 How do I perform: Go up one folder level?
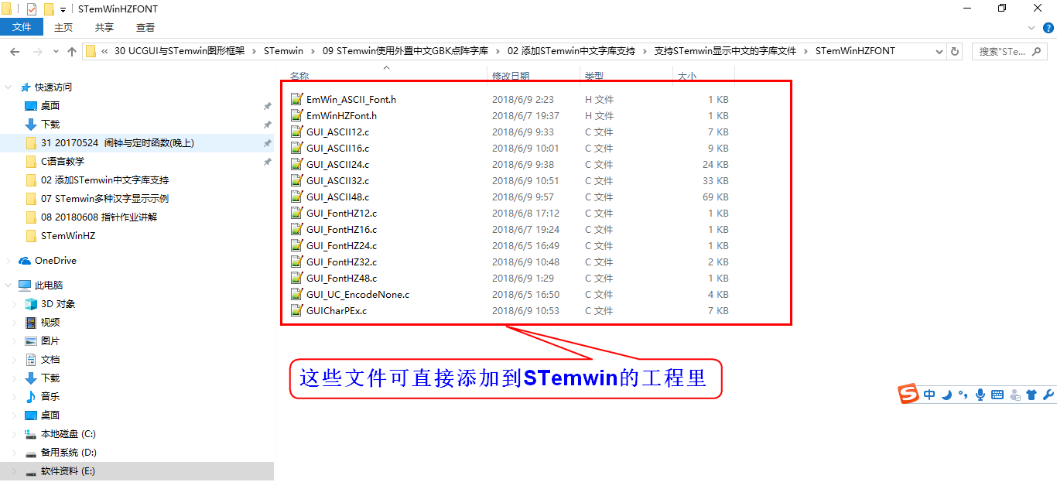tap(72, 52)
